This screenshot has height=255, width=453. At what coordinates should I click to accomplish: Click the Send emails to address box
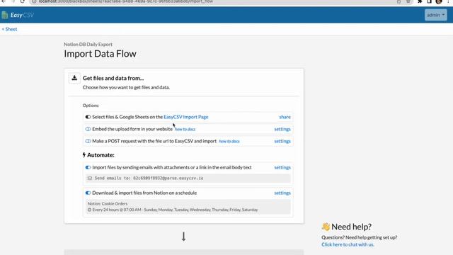point(188,178)
